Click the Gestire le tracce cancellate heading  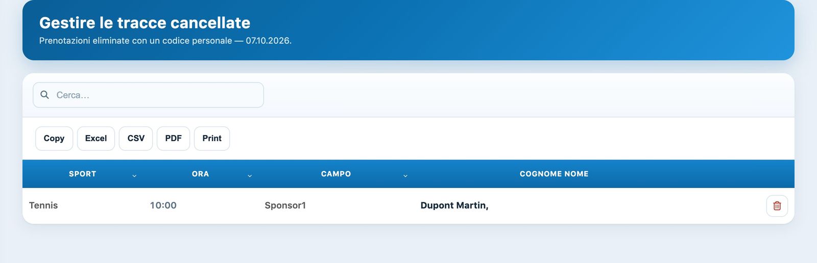pos(145,22)
